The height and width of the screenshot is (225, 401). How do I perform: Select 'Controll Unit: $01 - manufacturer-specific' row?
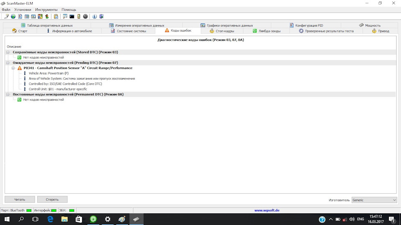58,89
